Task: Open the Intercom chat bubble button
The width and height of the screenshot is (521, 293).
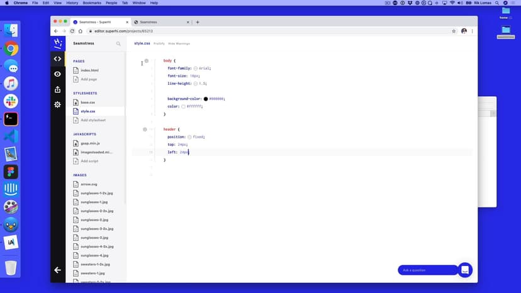Action: tap(465, 270)
